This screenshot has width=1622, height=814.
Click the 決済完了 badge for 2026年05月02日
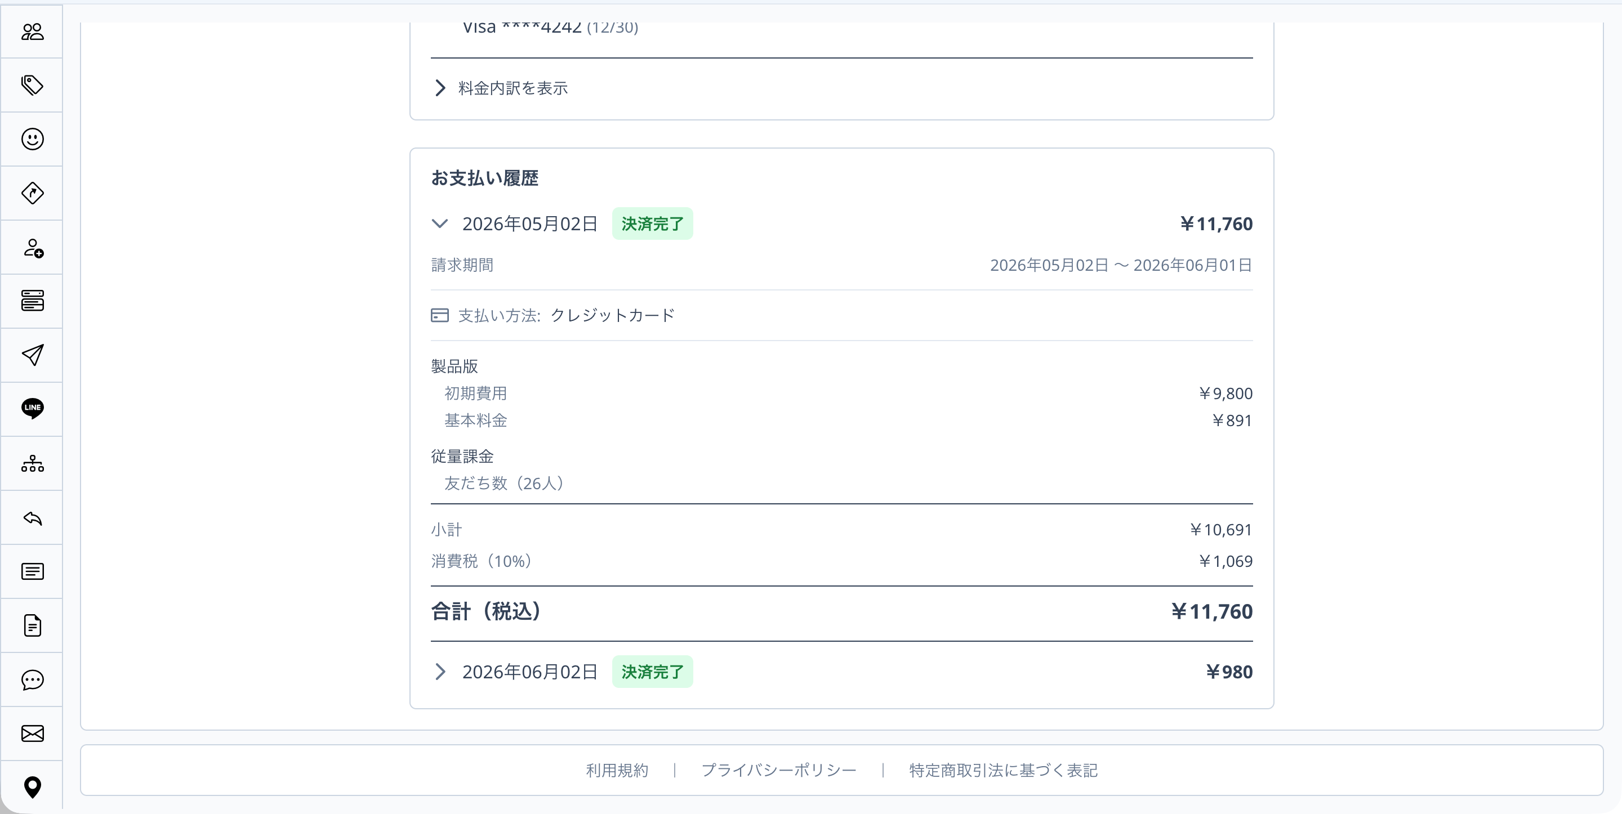point(652,223)
